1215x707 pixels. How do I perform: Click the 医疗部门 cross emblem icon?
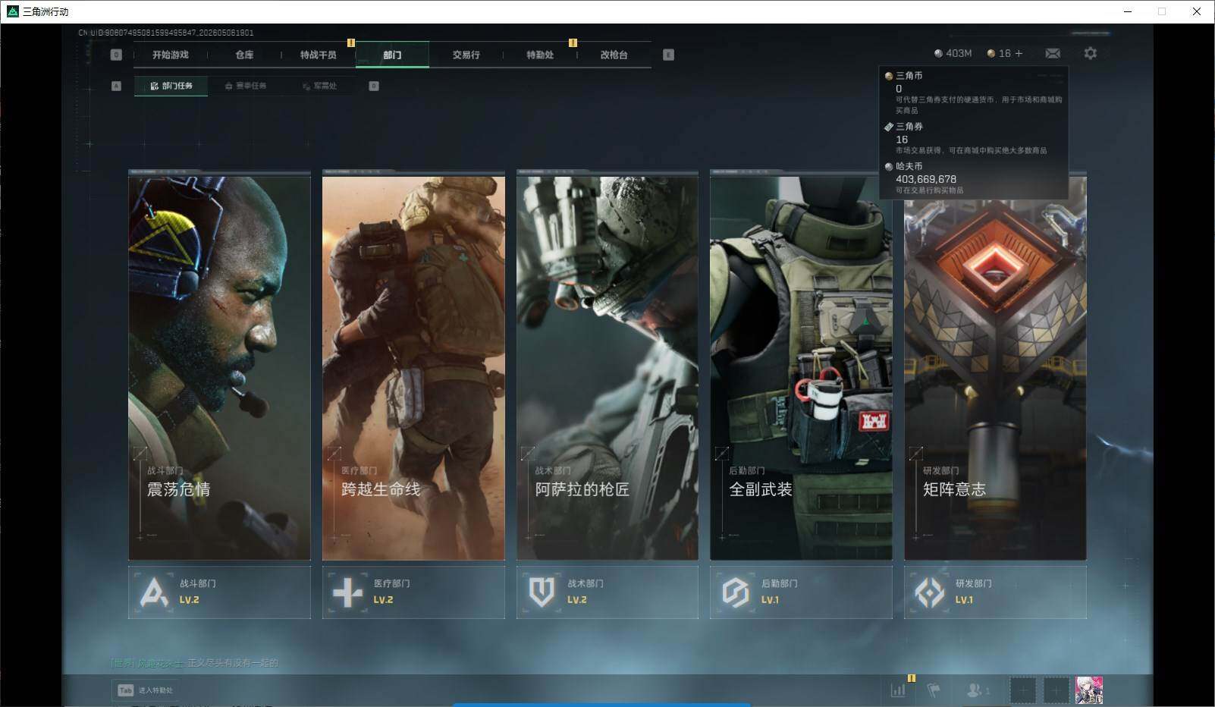(x=348, y=592)
